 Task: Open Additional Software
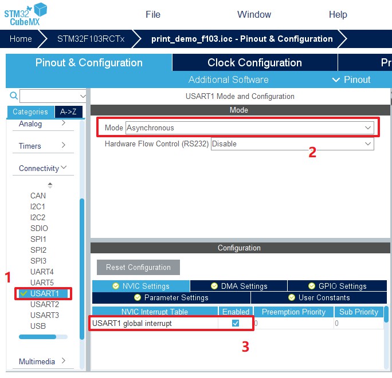pyautogui.click(x=228, y=79)
